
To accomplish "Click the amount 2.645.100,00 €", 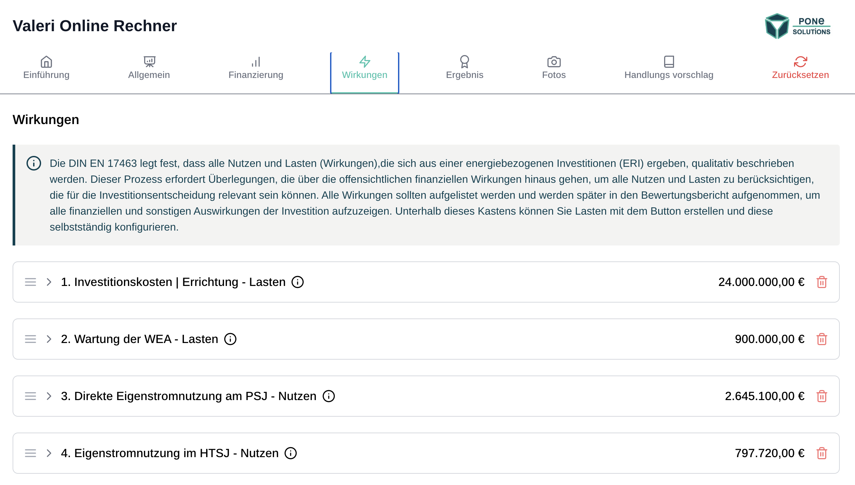I will pos(765,396).
